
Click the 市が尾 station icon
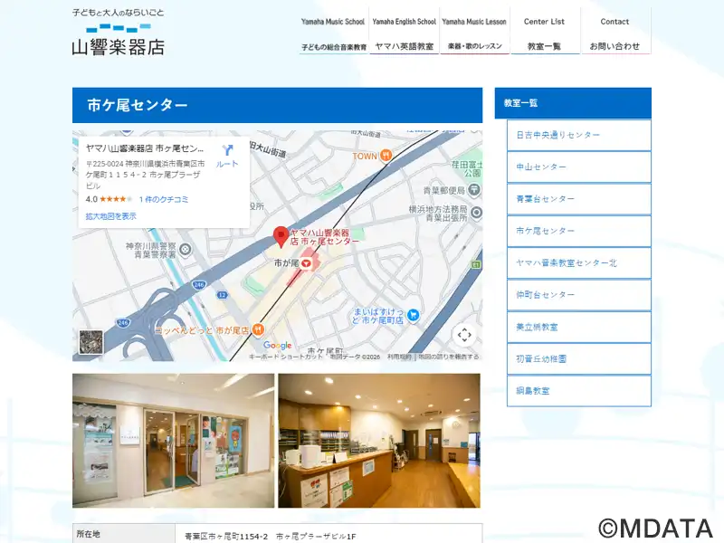(x=306, y=262)
